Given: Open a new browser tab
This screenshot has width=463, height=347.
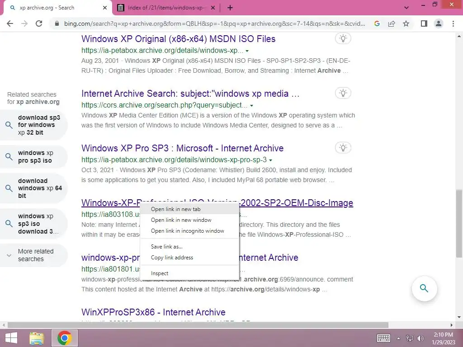Looking at the screenshot, I should (230, 8).
